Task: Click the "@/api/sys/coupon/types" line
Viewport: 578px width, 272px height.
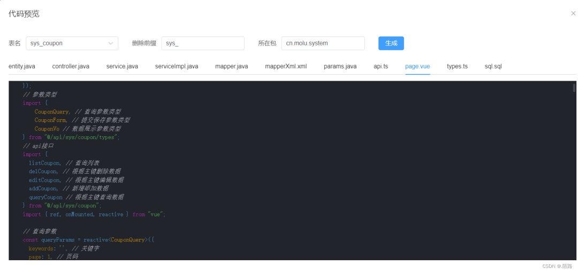Action: 72,137
